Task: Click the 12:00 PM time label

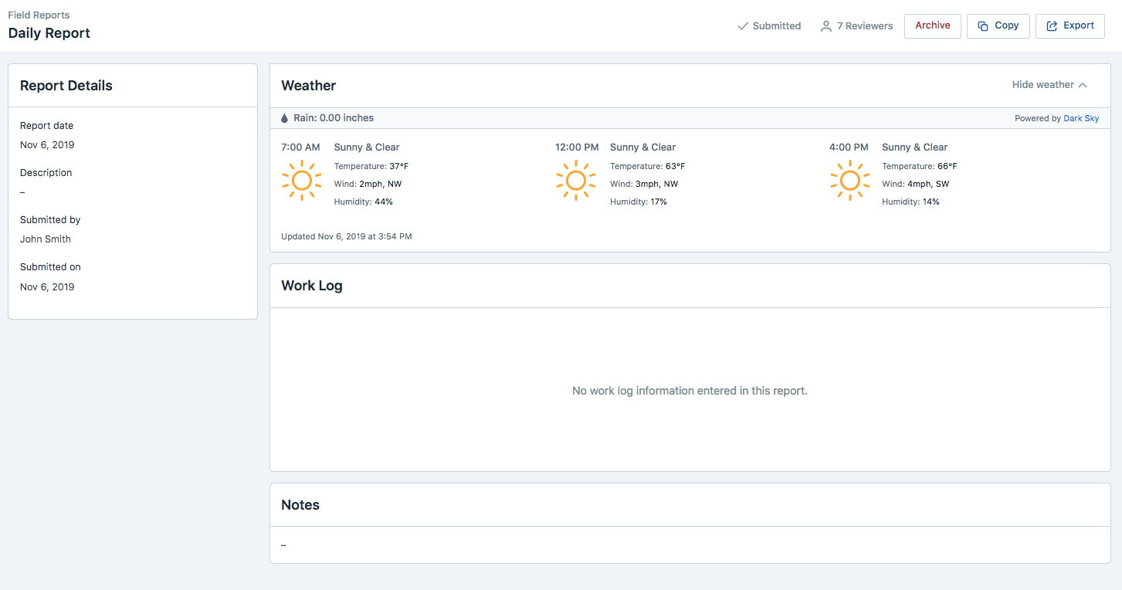Action: 577,147
